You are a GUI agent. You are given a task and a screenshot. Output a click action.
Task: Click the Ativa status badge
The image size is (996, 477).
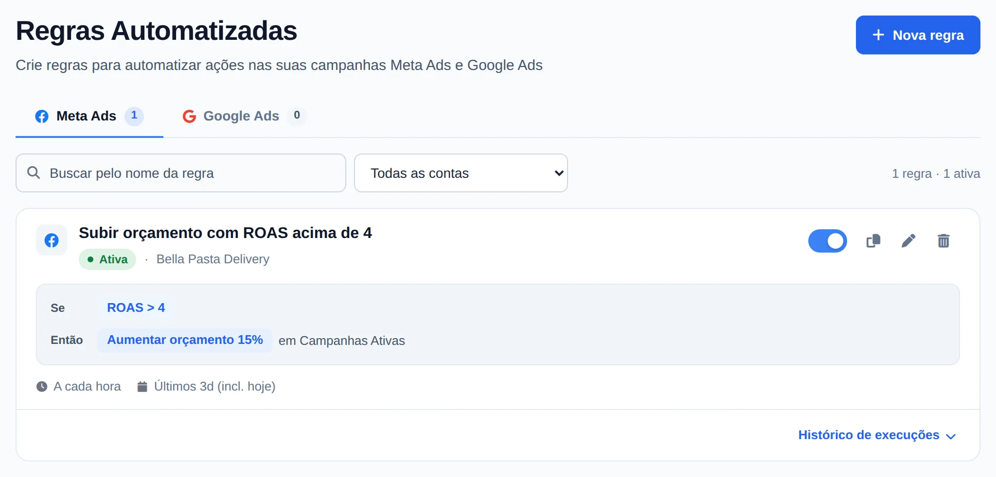coord(107,259)
